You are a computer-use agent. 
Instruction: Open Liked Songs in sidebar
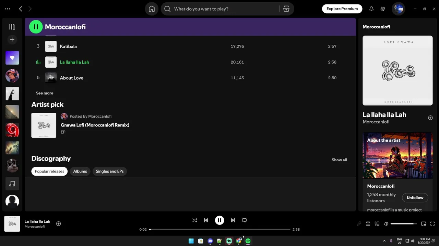pyautogui.click(x=12, y=58)
